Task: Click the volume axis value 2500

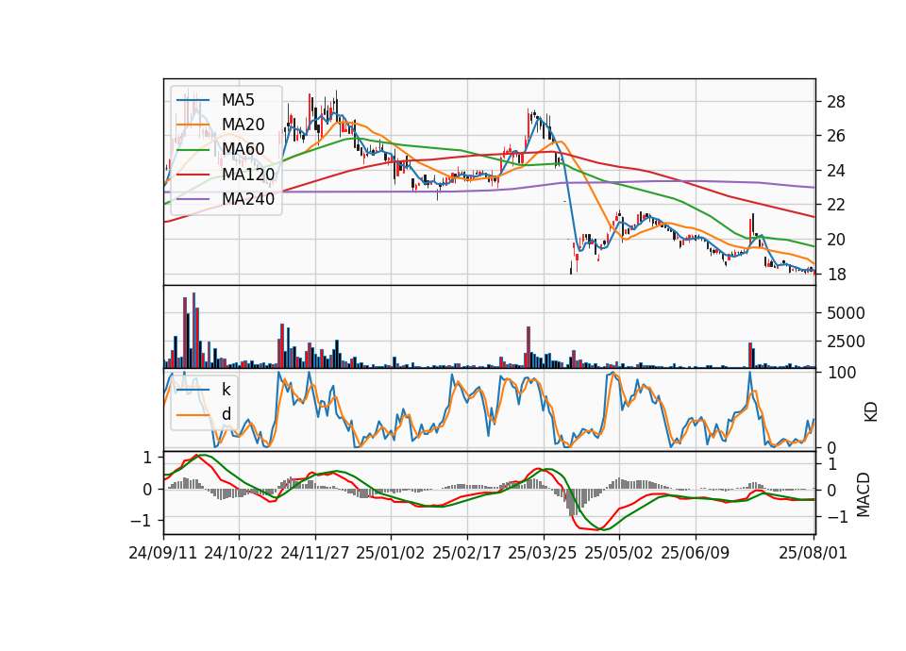Action: [846, 342]
